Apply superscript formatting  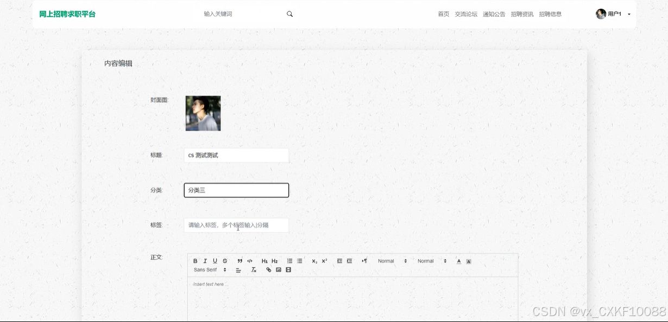(324, 261)
